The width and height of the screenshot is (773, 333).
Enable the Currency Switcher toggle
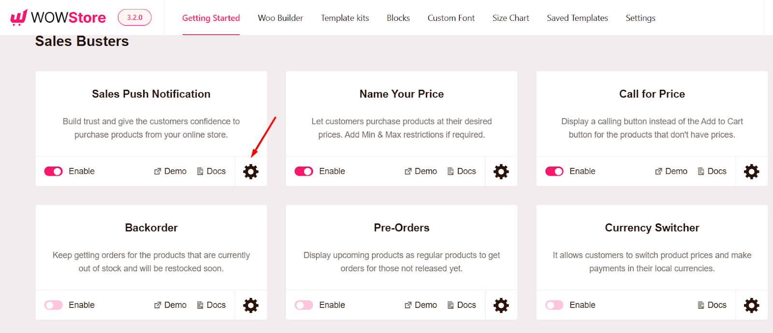[554, 305]
